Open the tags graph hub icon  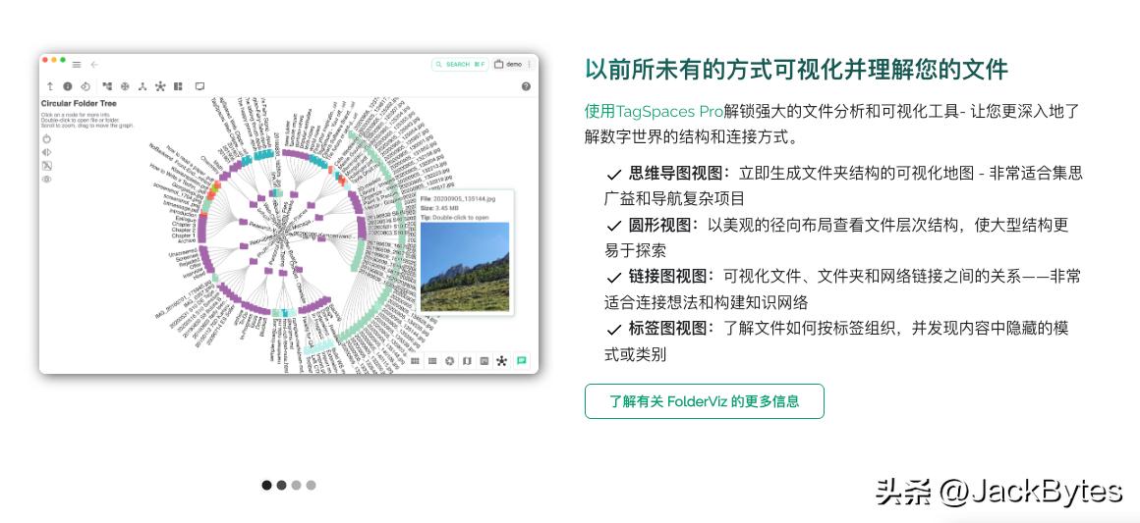click(160, 86)
